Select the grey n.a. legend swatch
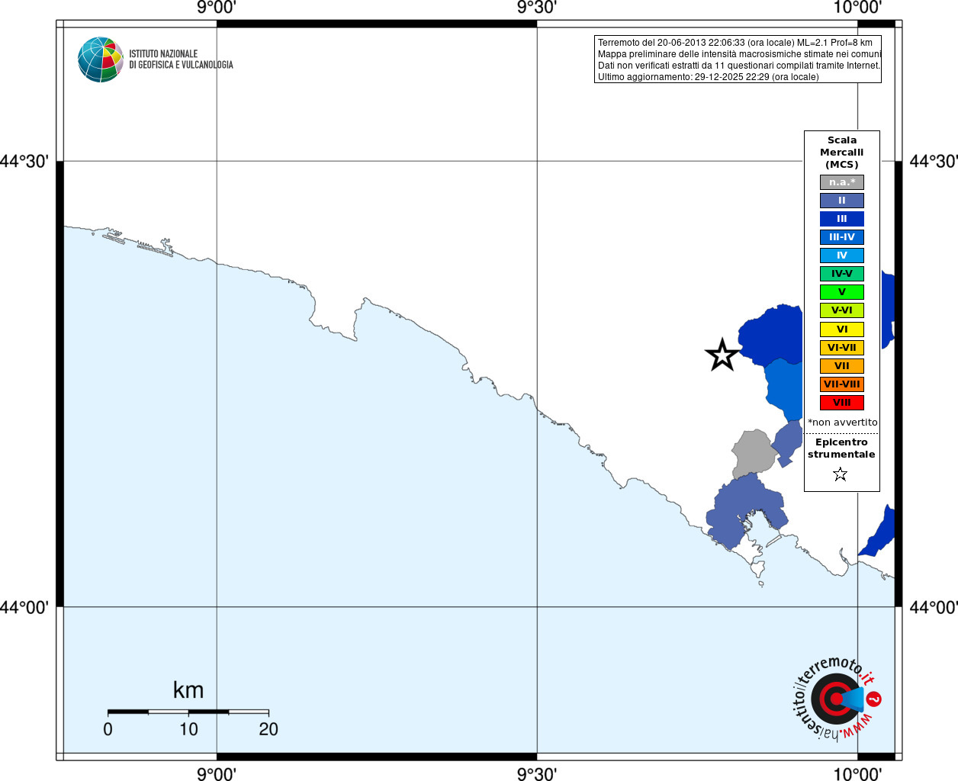 point(842,182)
